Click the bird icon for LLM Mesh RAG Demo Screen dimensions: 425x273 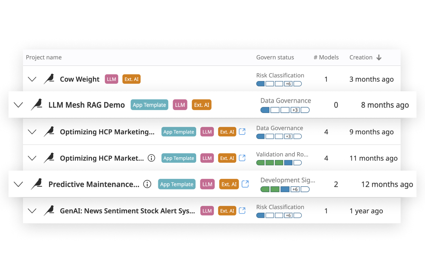37,105
